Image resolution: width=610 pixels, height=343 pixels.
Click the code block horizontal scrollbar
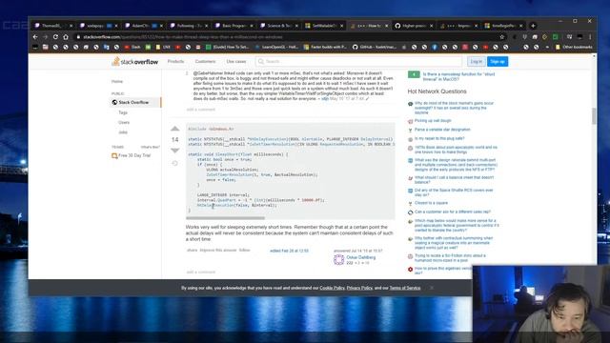226,218
